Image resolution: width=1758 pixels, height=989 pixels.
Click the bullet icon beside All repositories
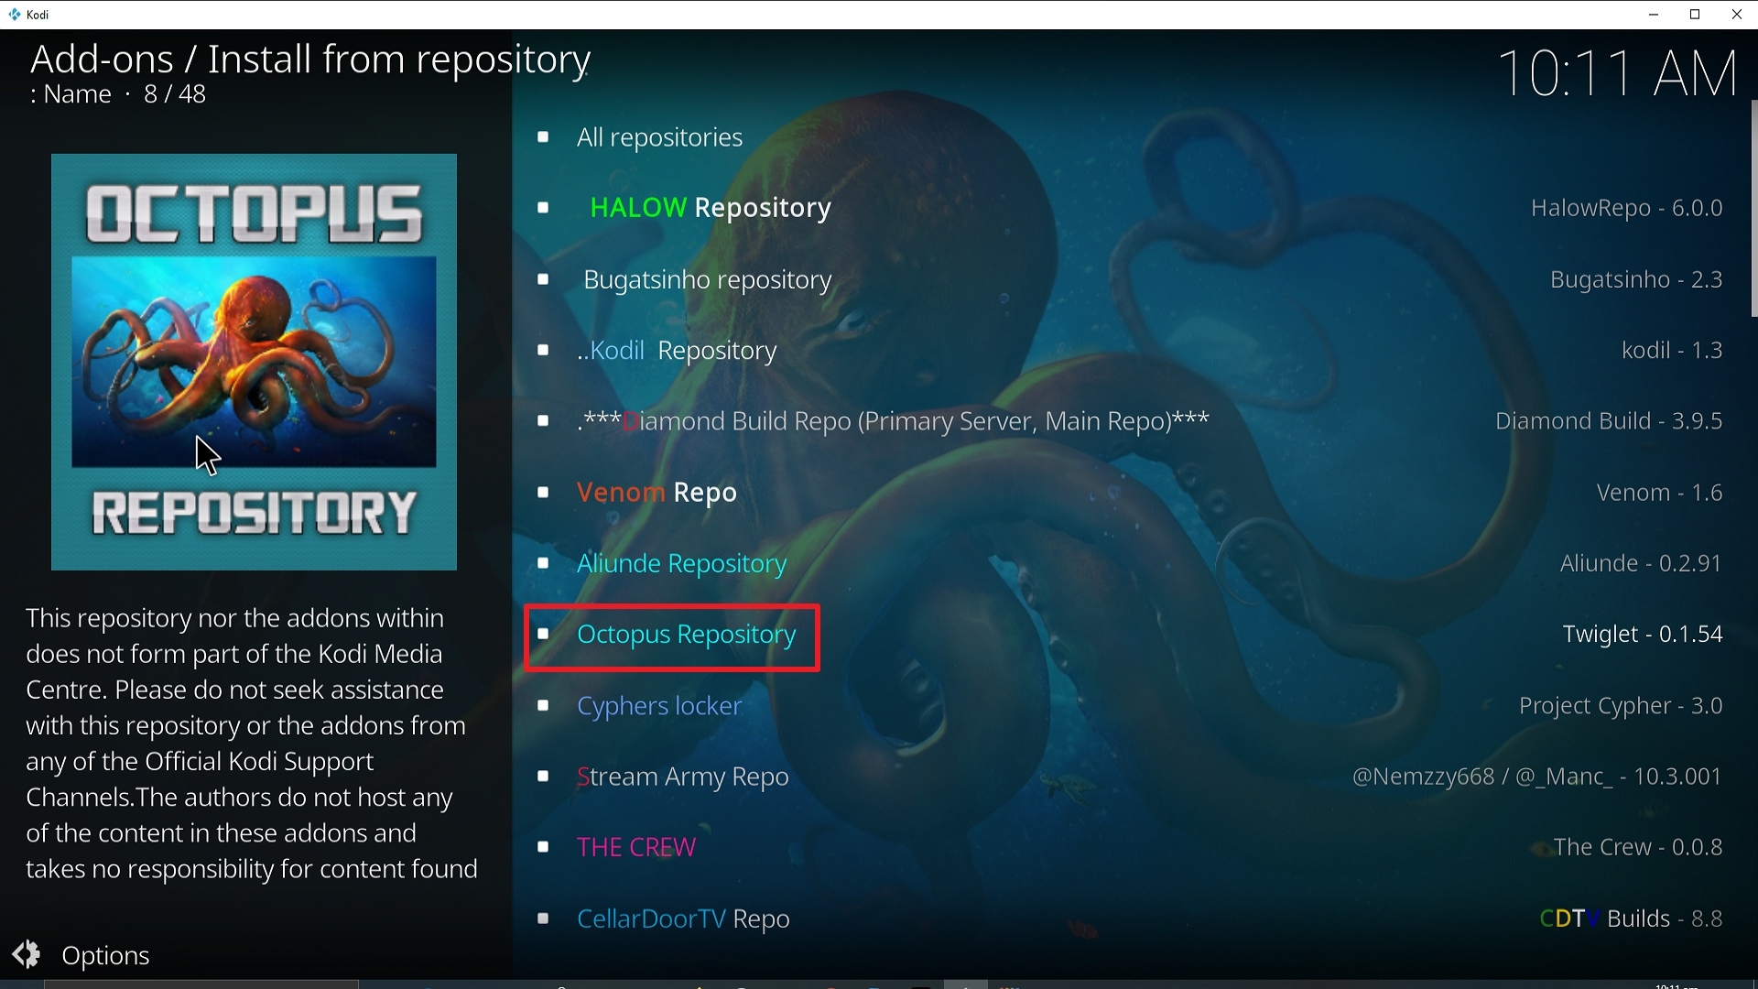click(543, 137)
